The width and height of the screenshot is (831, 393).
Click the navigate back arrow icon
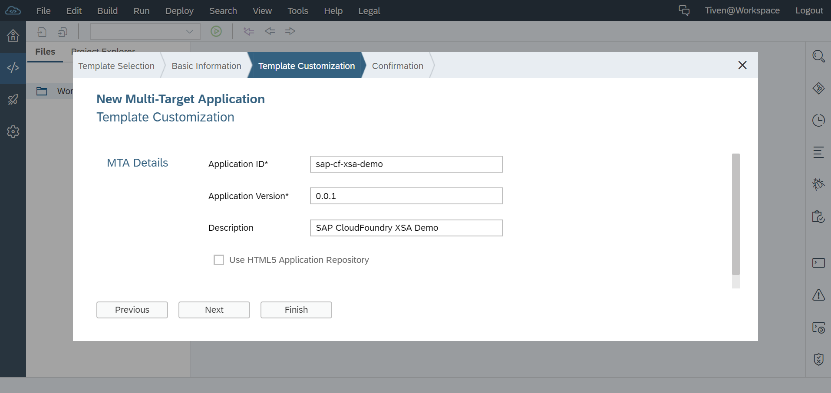pyautogui.click(x=270, y=31)
